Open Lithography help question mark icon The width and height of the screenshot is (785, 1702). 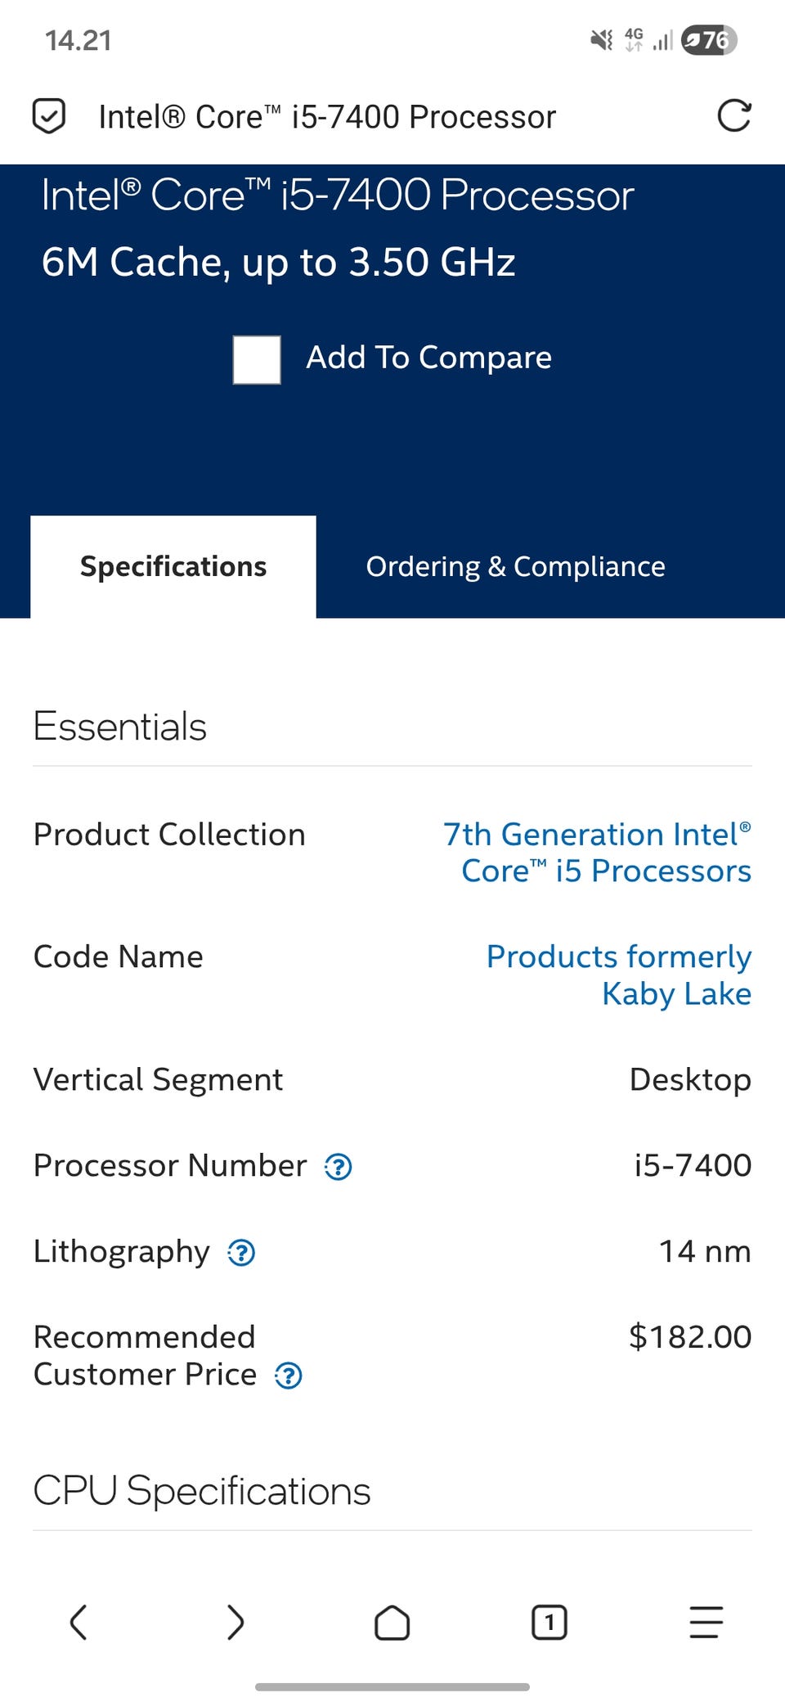(x=241, y=1253)
